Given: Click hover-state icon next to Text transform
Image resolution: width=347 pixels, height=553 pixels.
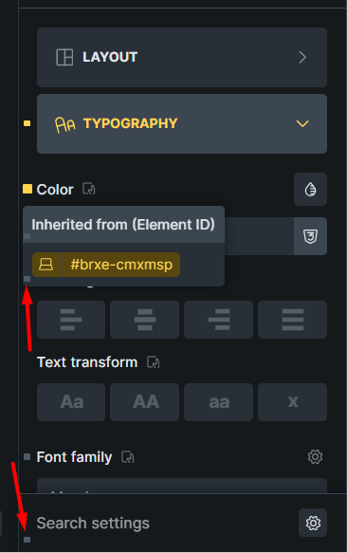Looking at the screenshot, I should tap(154, 362).
